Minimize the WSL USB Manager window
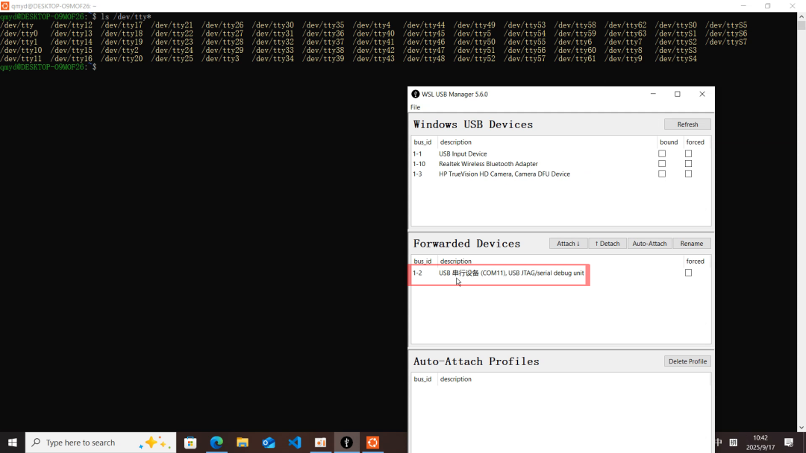The image size is (806, 453). click(653, 94)
